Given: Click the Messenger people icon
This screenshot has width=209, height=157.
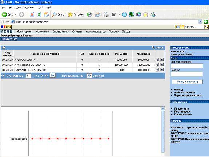Looking at the screenshot, I should (x=153, y=14).
